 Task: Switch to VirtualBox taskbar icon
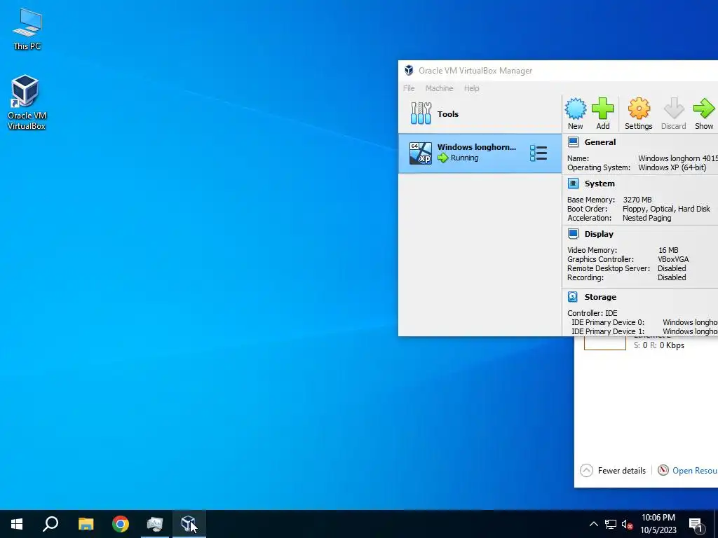[189, 524]
